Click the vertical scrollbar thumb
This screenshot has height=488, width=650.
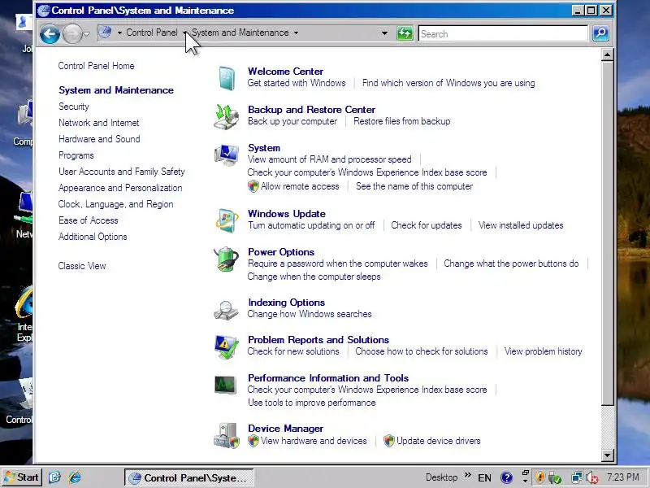pyautogui.click(x=607, y=233)
